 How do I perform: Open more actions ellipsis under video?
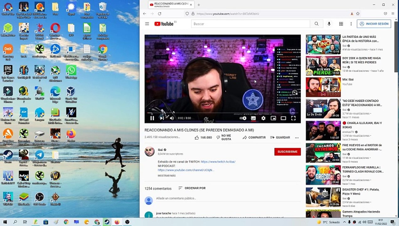tap(297, 137)
